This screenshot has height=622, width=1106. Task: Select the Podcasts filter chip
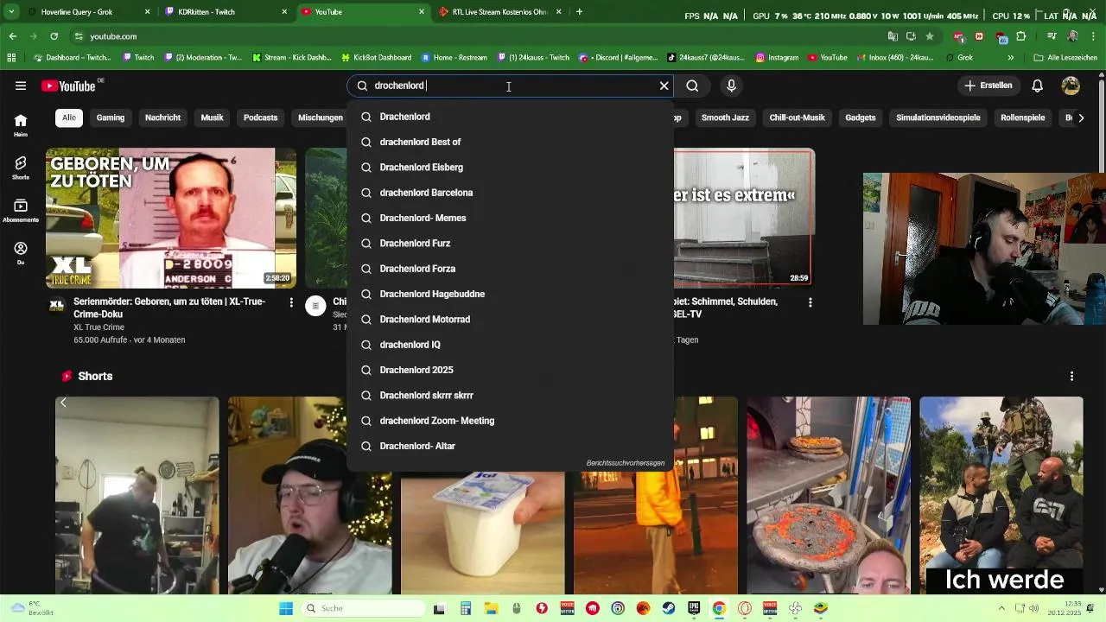click(x=261, y=117)
